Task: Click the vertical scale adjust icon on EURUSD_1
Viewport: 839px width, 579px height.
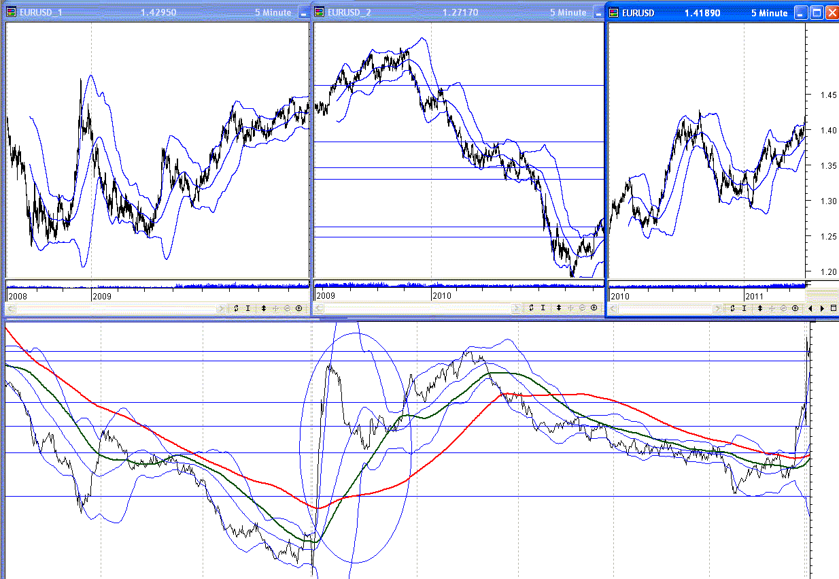Action: [264, 308]
